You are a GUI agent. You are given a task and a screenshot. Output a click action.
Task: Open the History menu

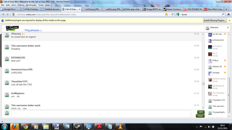21,5
